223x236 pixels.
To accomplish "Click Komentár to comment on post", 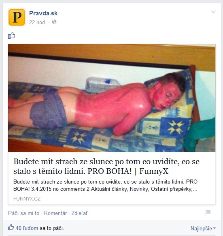I will coord(55,213).
